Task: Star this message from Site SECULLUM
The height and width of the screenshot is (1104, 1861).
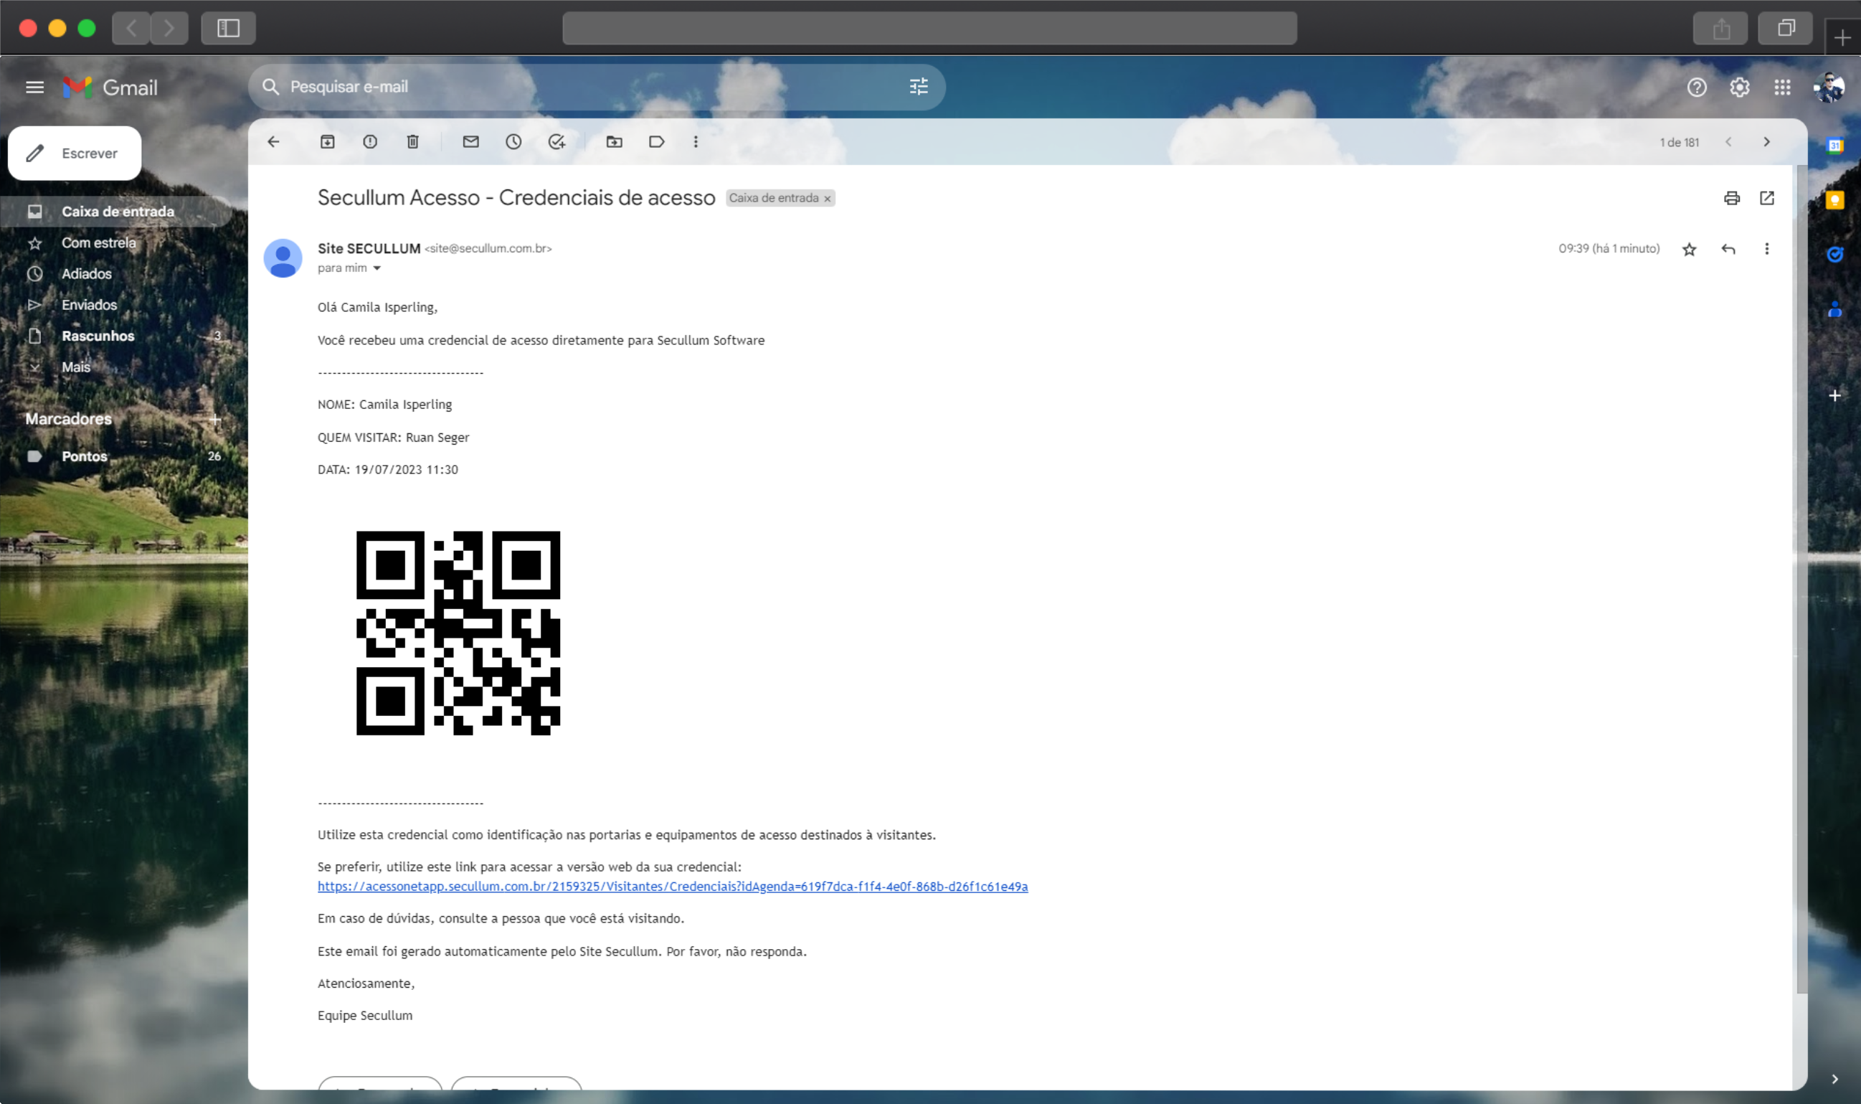Action: 1690,249
